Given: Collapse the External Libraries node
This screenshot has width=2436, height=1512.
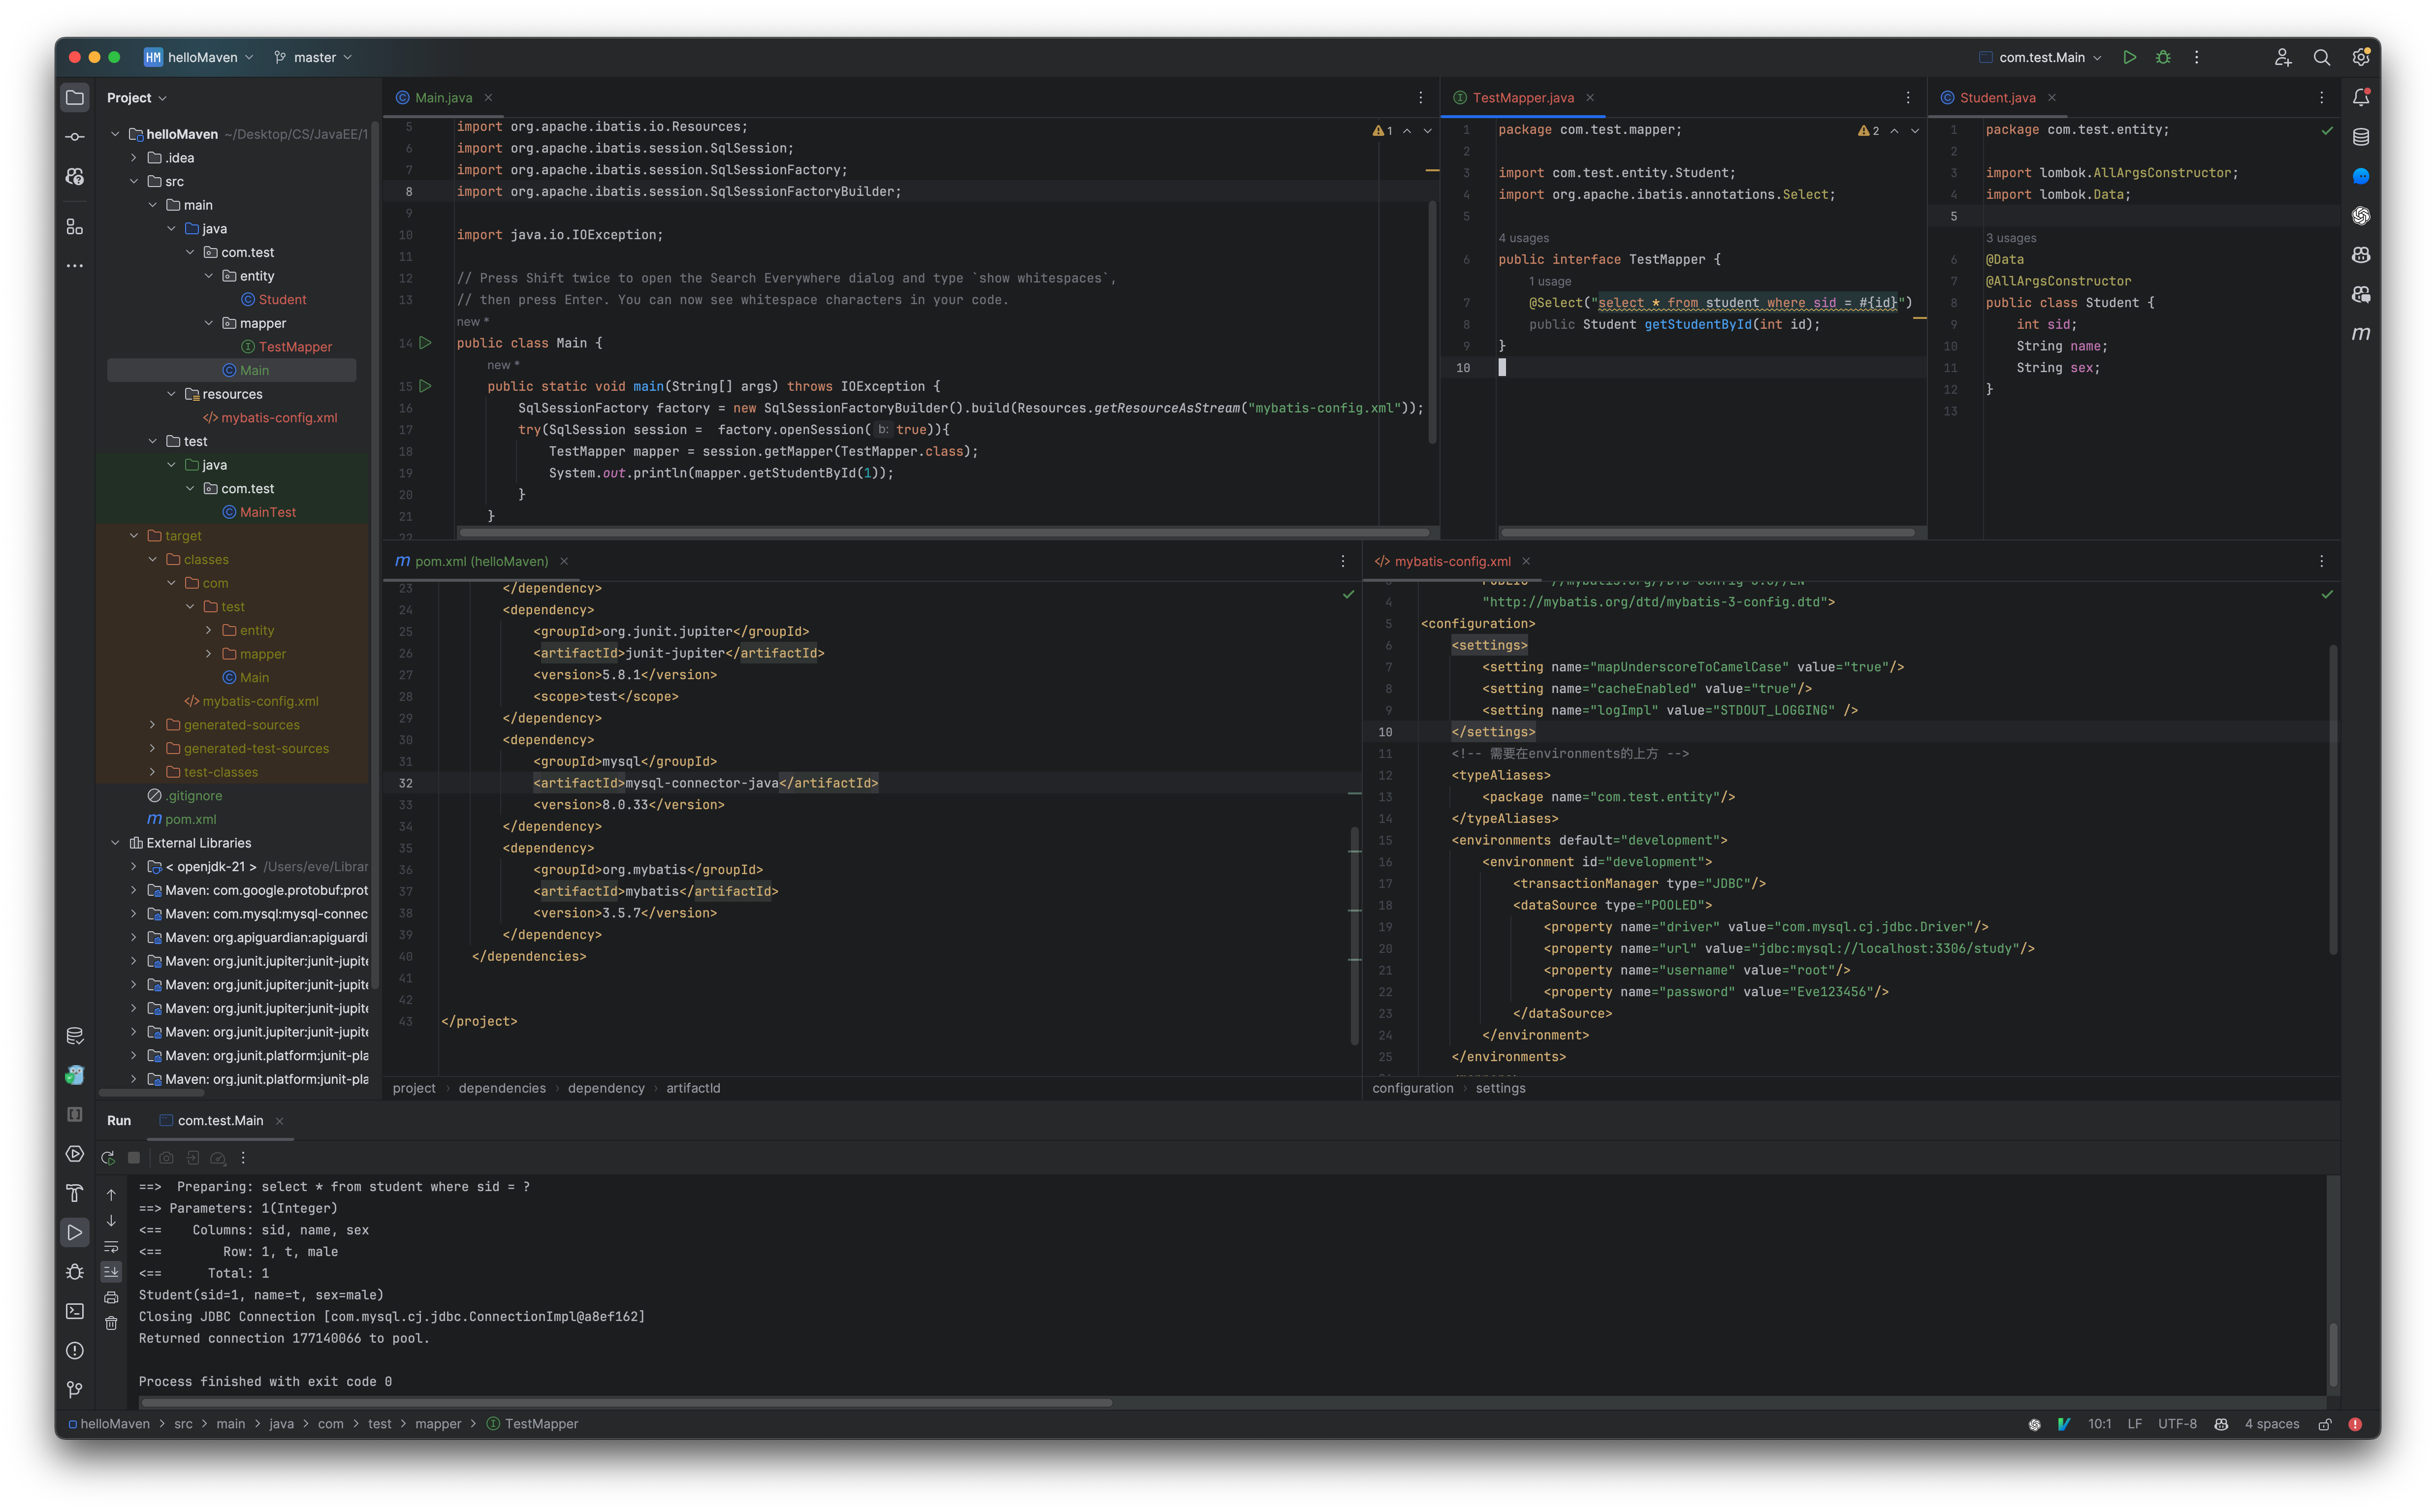Looking at the screenshot, I should point(116,842).
